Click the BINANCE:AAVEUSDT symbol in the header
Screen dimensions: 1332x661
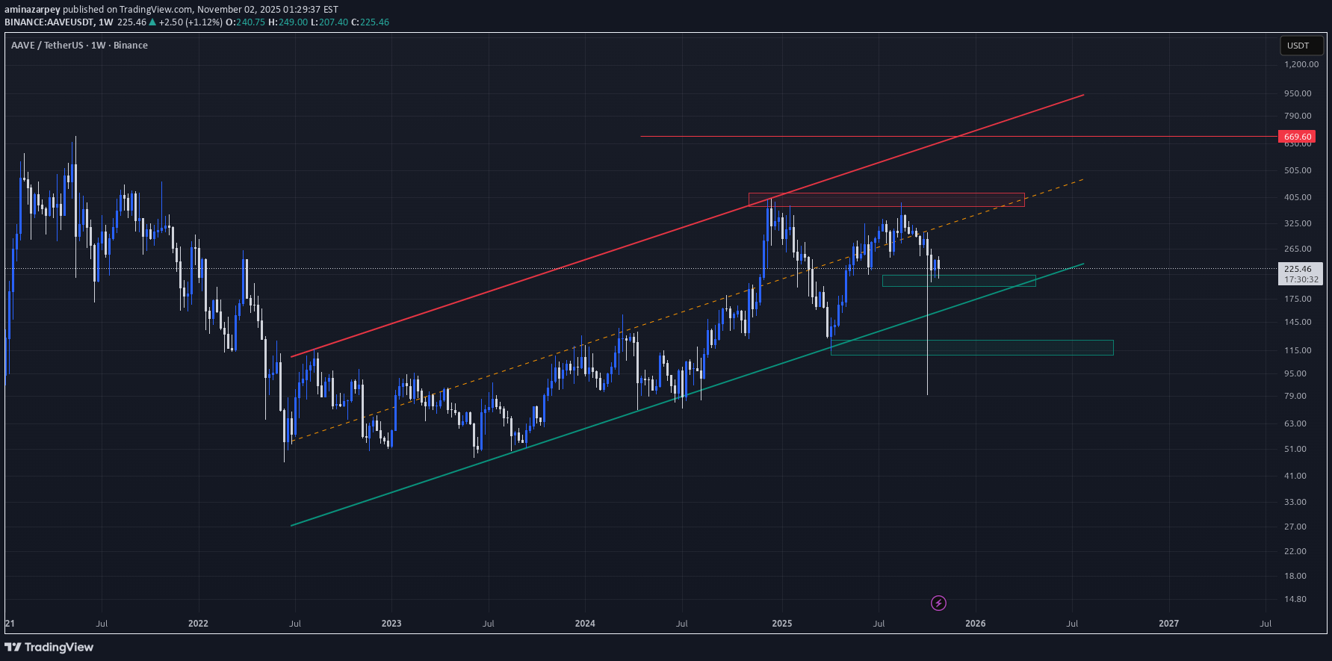pos(49,22)
